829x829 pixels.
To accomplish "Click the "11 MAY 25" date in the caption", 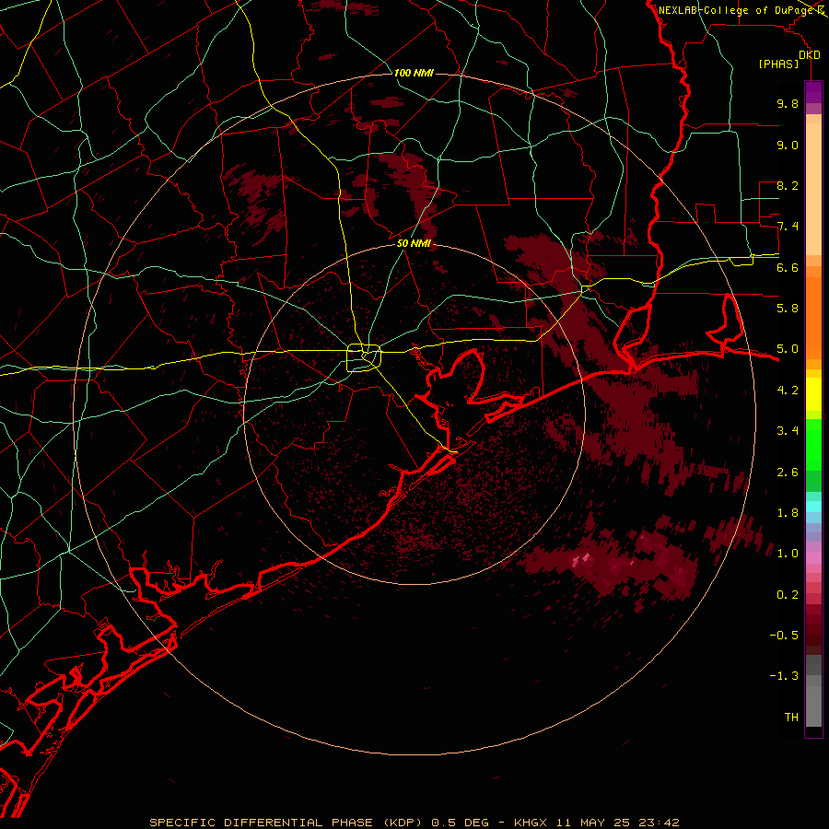I will (x=594, y=823).
